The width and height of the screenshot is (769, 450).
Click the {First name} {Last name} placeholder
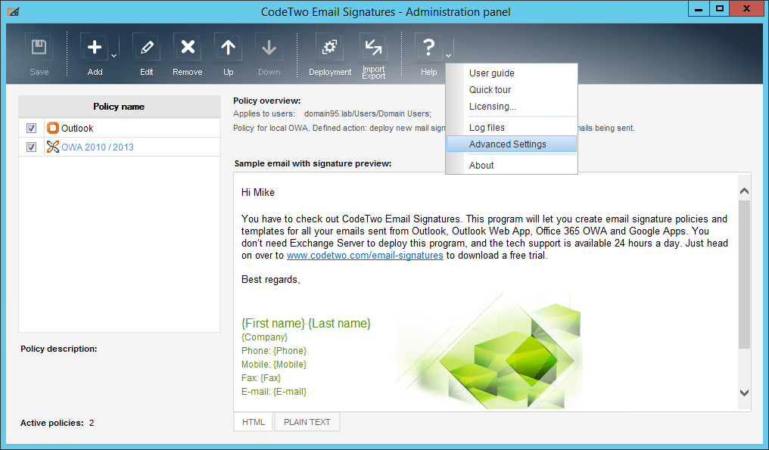pos(306,324)
